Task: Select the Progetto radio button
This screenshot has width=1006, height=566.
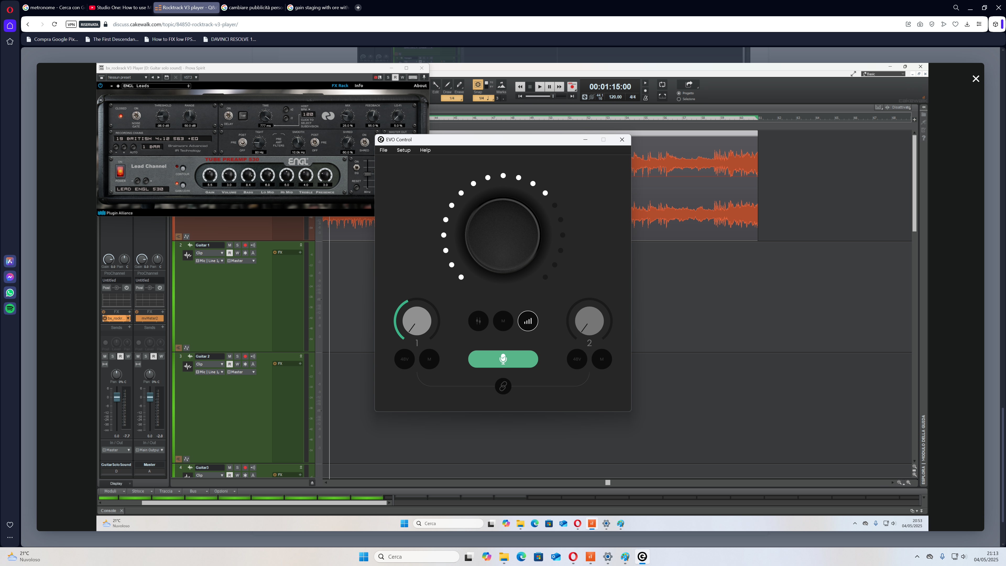Action: 679,93
